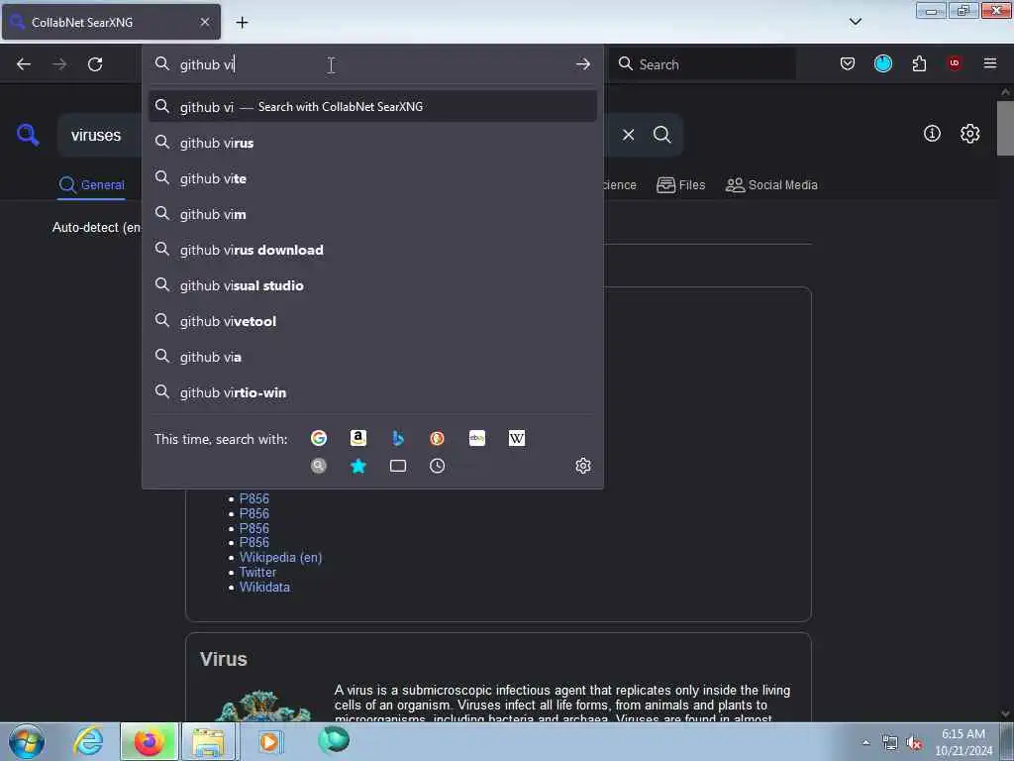
Task: Select suggestion 'github virtio-win'
Action: click(x=372, y=392)
